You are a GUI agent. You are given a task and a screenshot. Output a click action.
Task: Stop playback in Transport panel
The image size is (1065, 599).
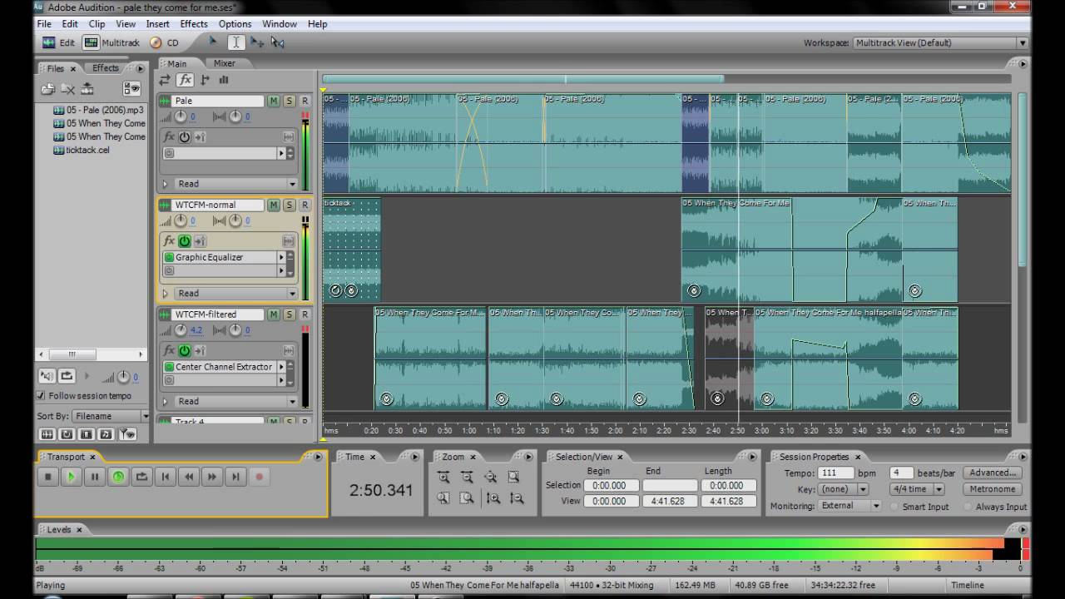[48, 477]
